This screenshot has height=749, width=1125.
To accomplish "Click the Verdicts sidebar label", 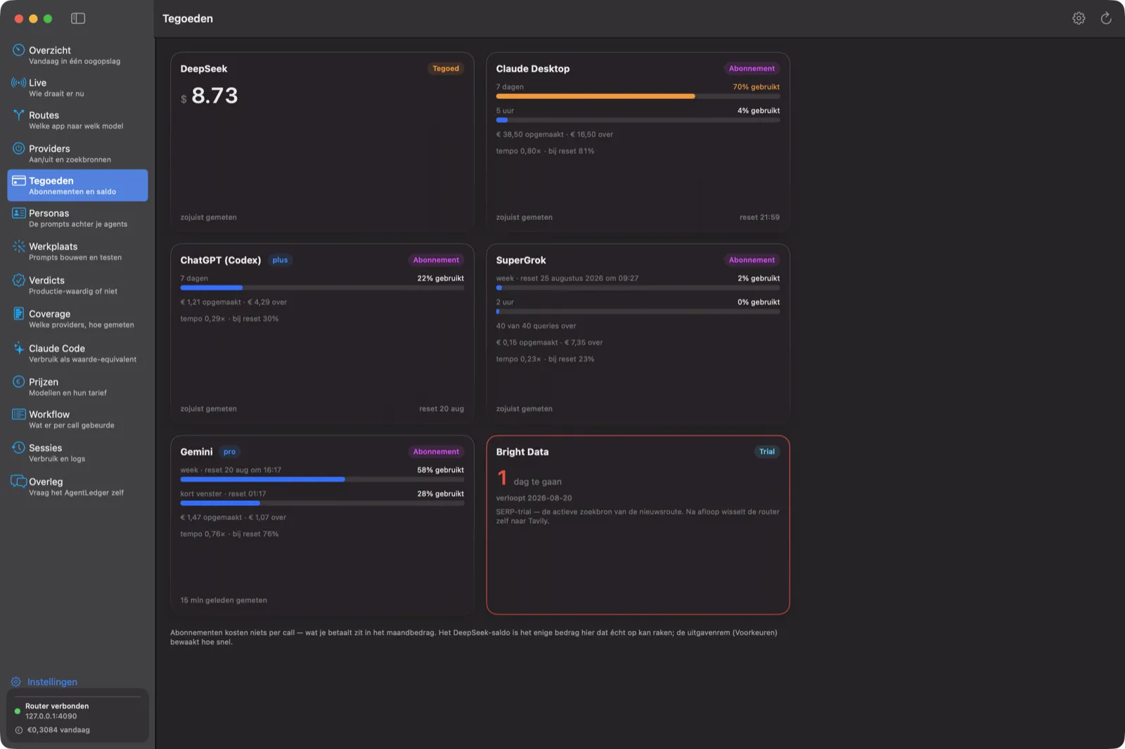I will click(46, 280).
